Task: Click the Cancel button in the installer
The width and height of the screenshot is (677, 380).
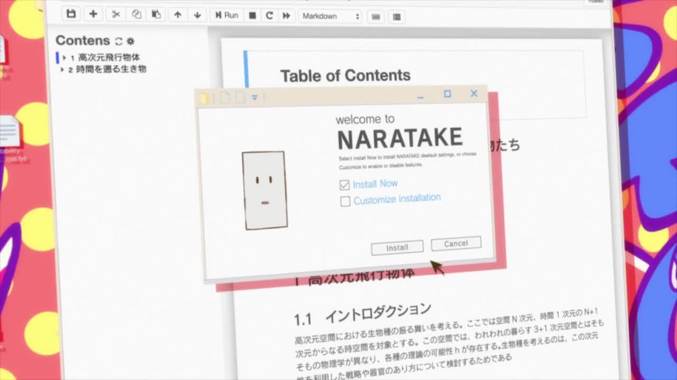Action: pyautogui.click(x=455, y=243)
